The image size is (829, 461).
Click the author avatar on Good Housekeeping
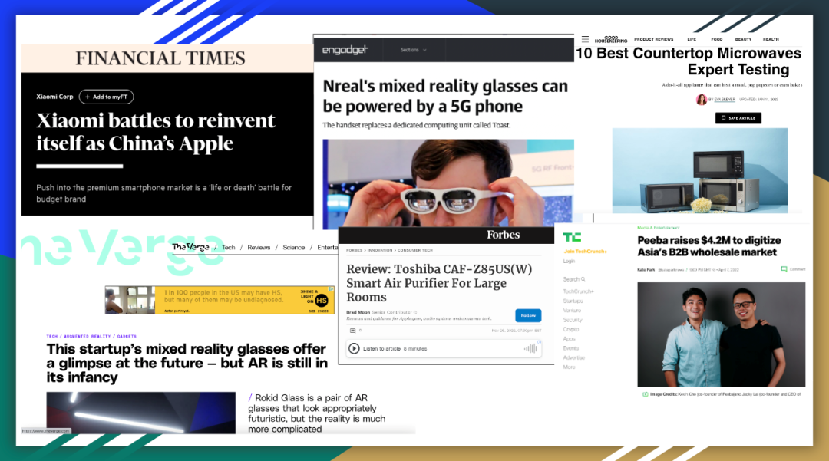pyautogui.click(x=701, y=99)
